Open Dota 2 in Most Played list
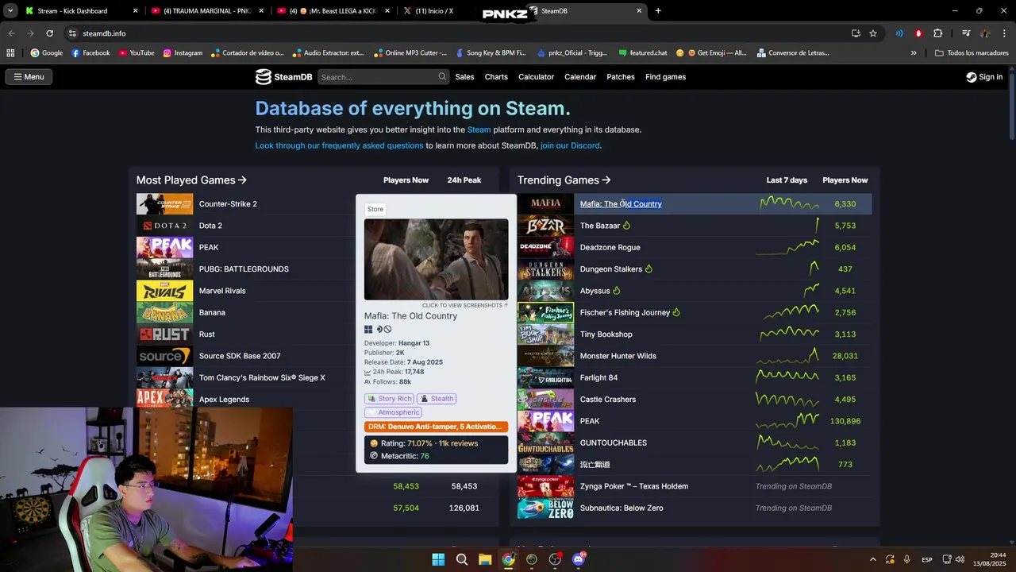1016x572 pixels. pyautogui.click(x=210, y=226)
